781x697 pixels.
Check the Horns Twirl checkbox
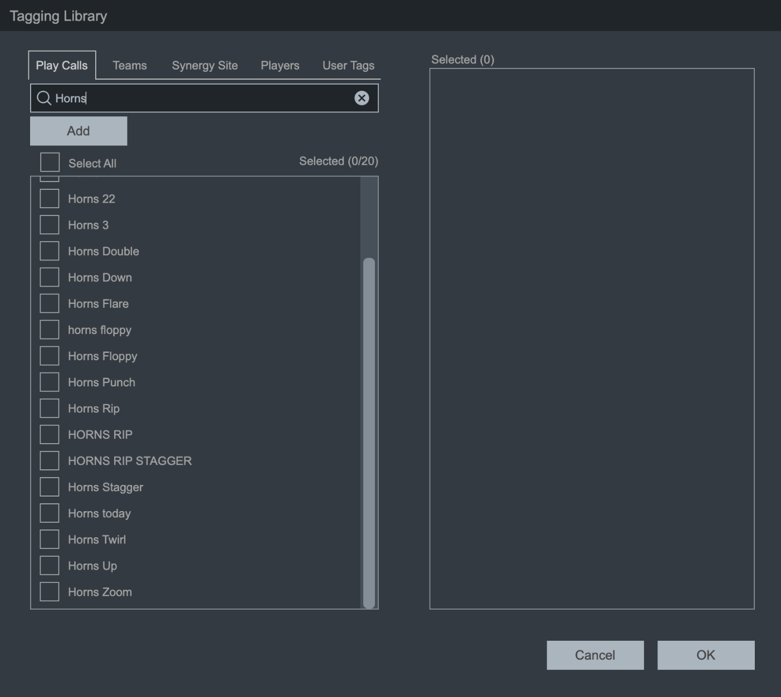pyautogui.click(x=50, y=539)
